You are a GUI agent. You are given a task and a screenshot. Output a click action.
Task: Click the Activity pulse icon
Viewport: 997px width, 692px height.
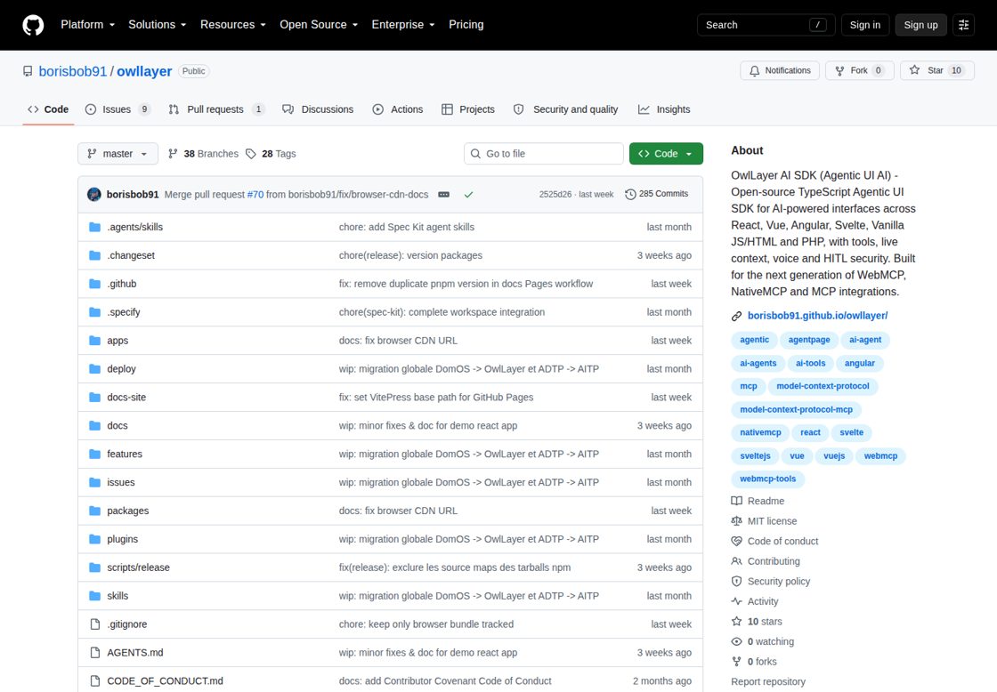pos(736,601)
